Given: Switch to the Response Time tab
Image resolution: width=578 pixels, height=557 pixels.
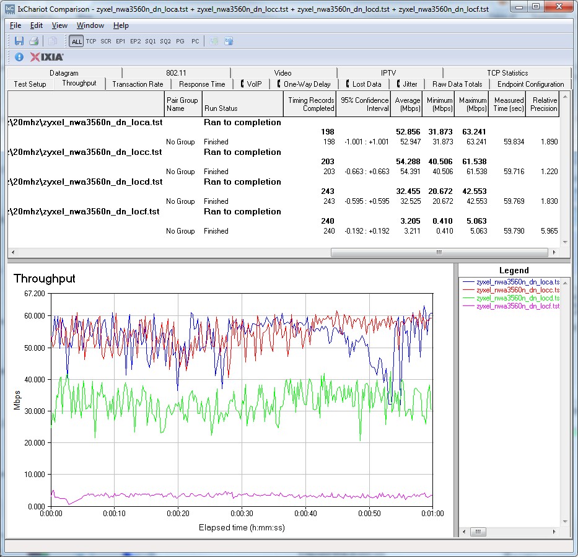Looking at the screenshot, I should pyautogui.click(x=202, y=84).
